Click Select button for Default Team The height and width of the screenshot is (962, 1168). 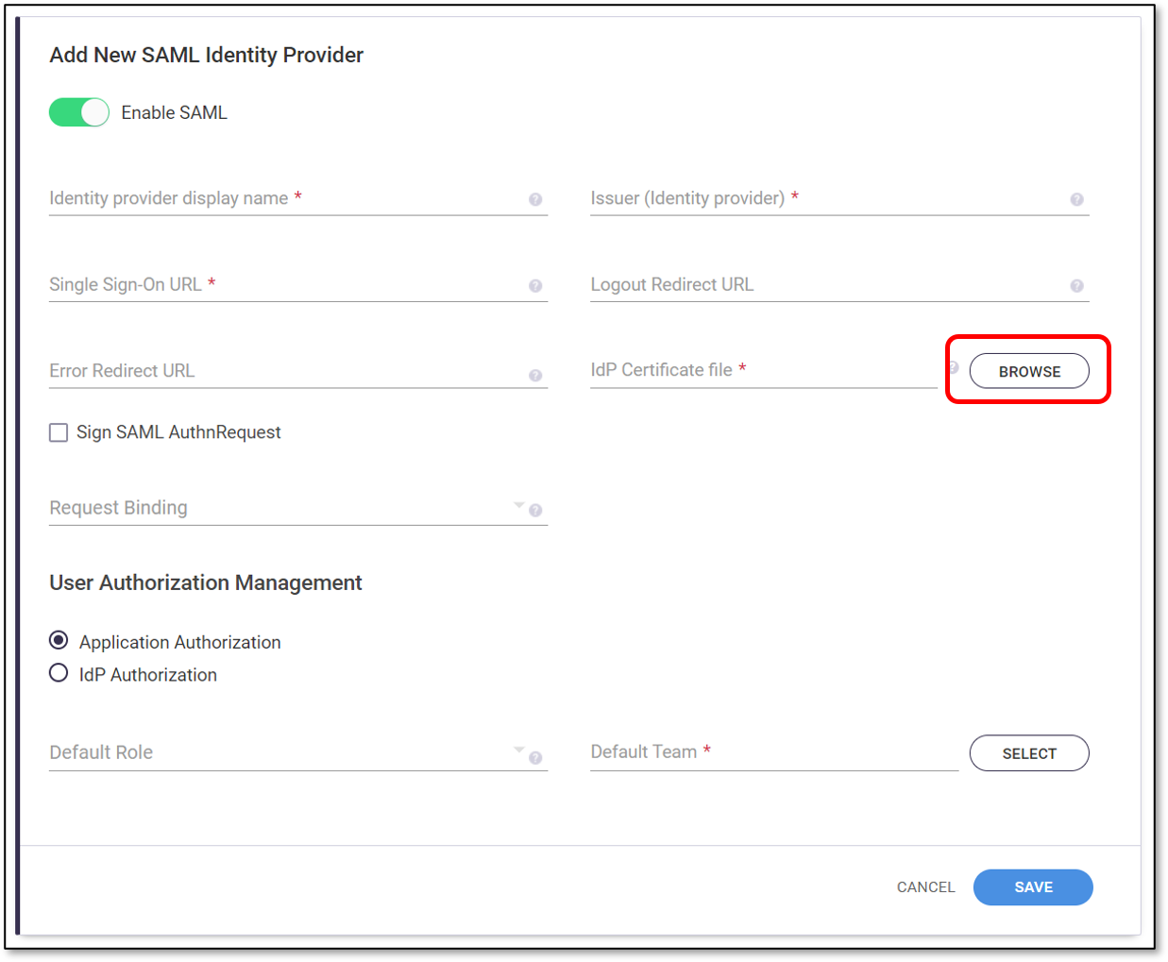pos(1029,753)
